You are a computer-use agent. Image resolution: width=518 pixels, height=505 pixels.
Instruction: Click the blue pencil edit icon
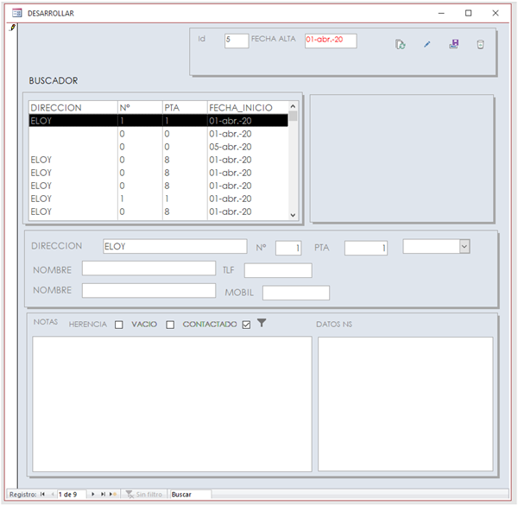tap(426, 44)
